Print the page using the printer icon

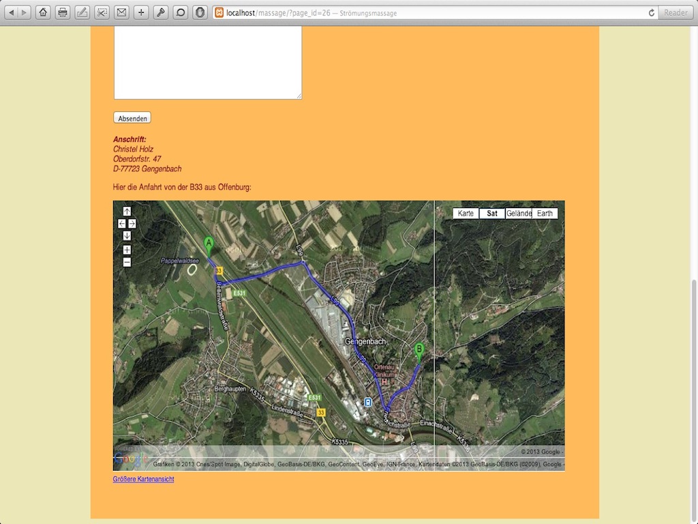[x=63, y=12]
